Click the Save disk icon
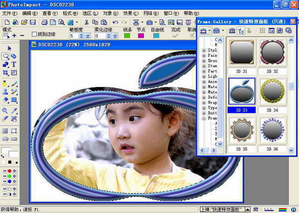Screen dimensions: 299x213 32,22
